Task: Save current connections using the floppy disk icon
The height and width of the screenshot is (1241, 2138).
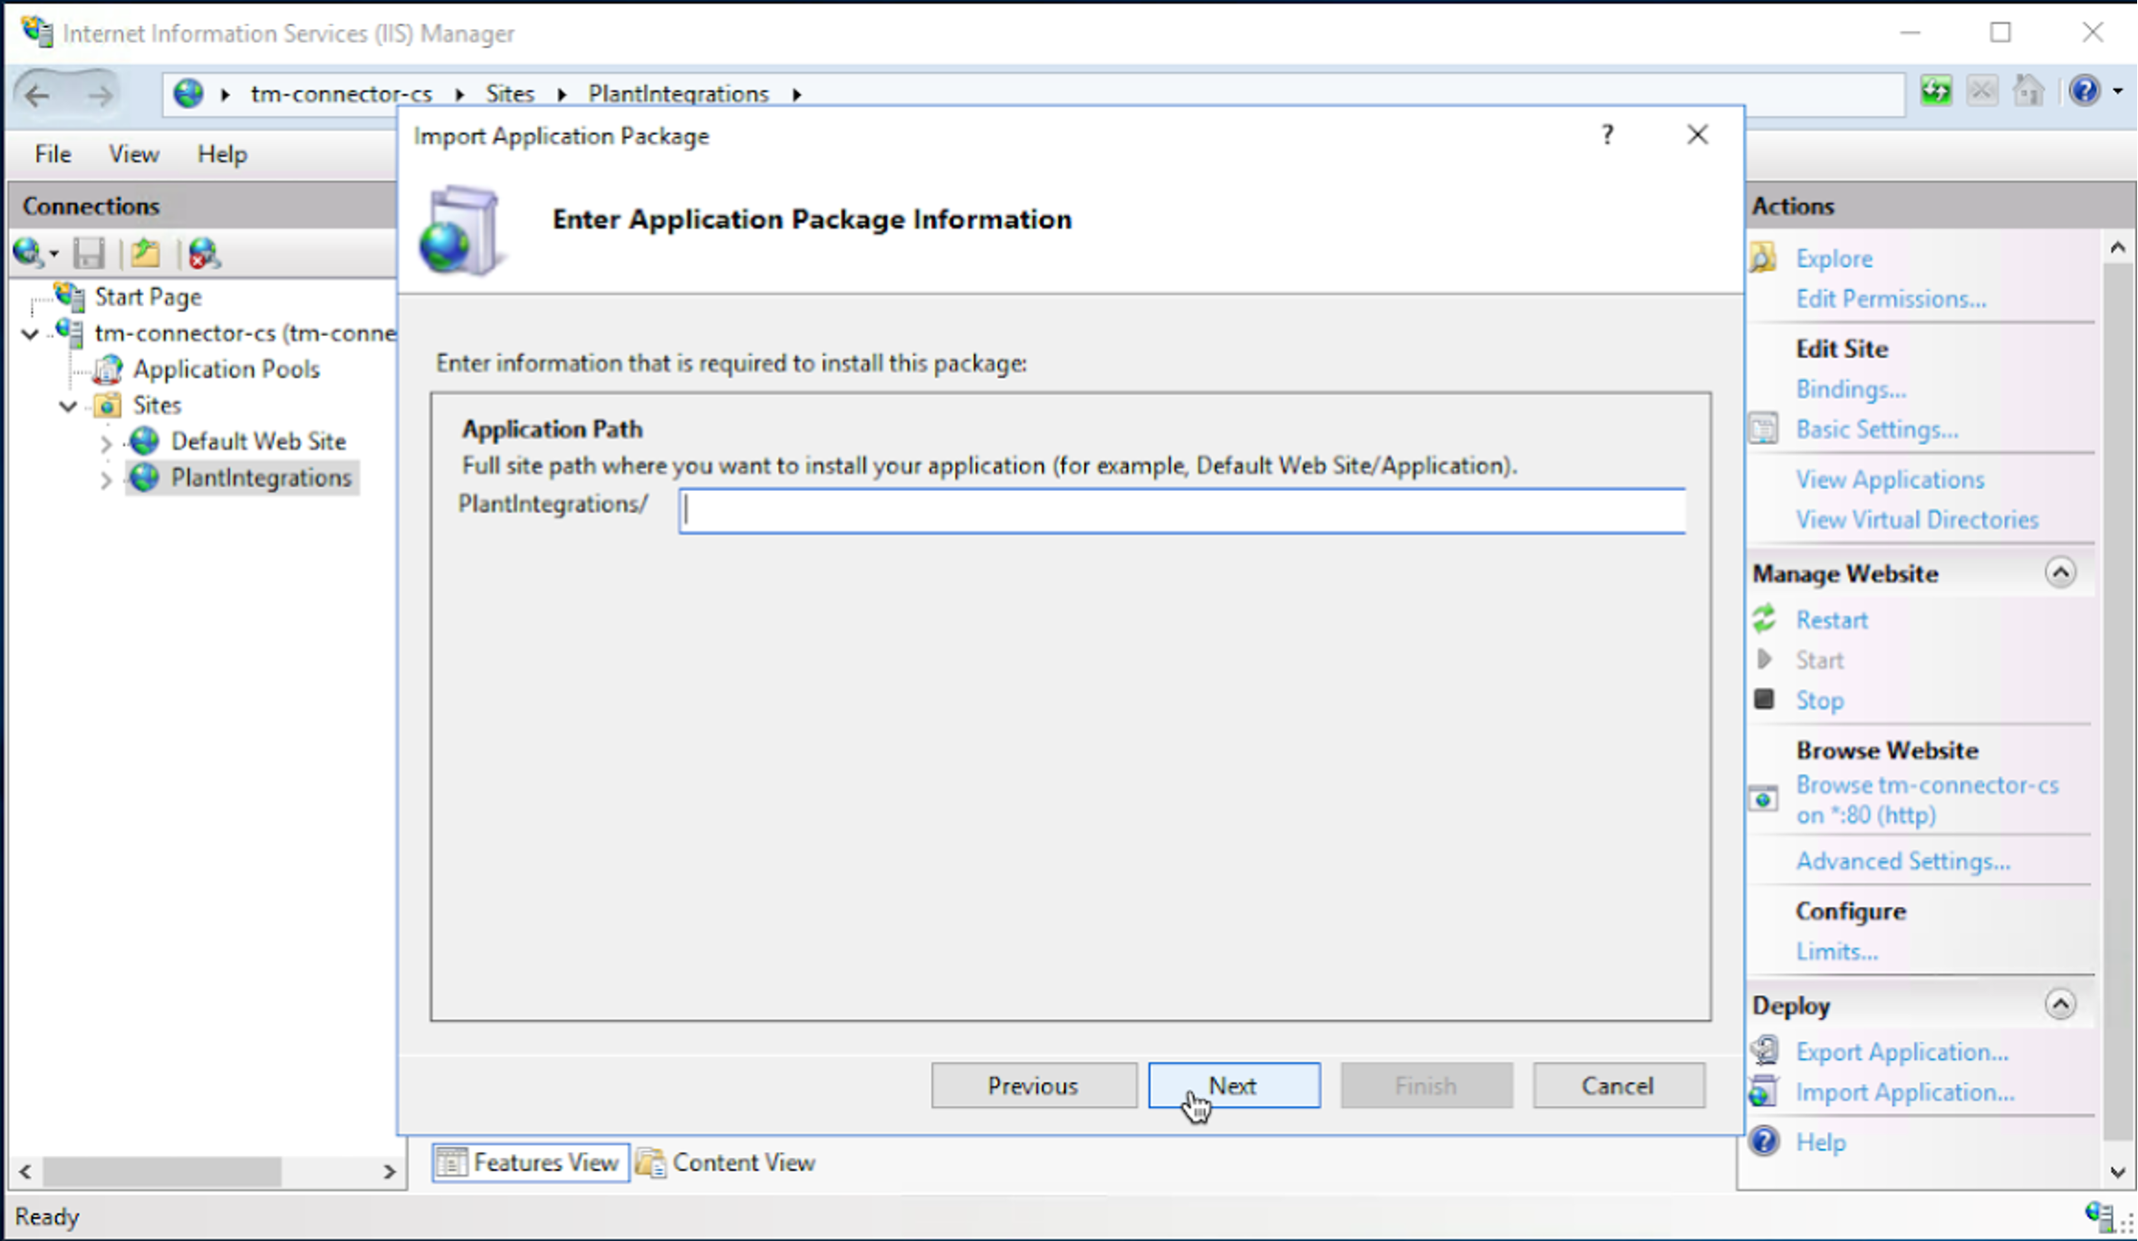Action: click(88, 254)
